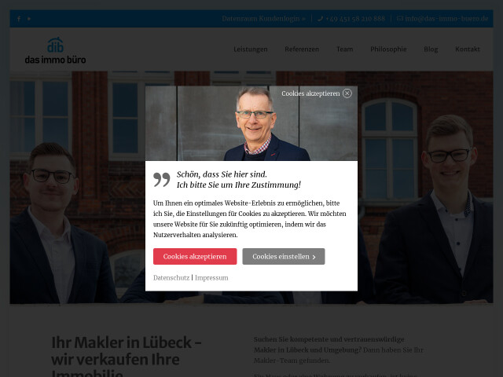Go to the Referenzen menu item
Viewport: 503px width, 377px height.
tap(302, 49)
